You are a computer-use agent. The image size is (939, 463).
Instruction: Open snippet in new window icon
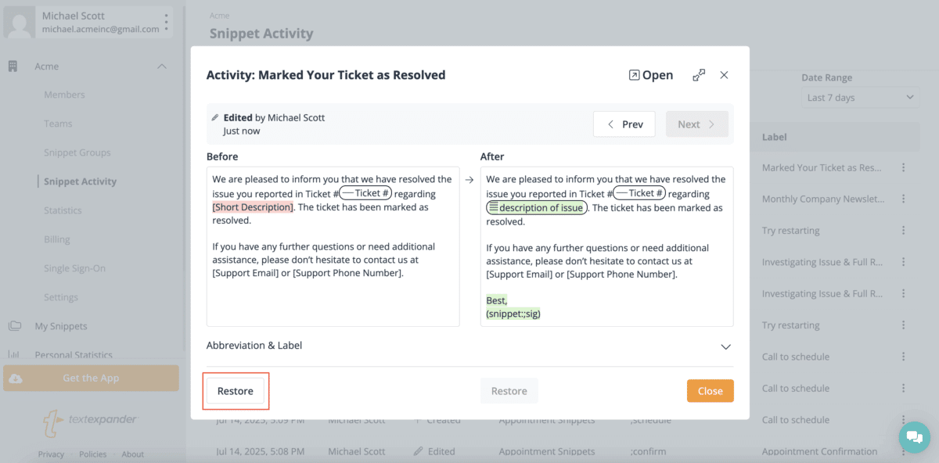pyautogui.click(x=635, y=75)
